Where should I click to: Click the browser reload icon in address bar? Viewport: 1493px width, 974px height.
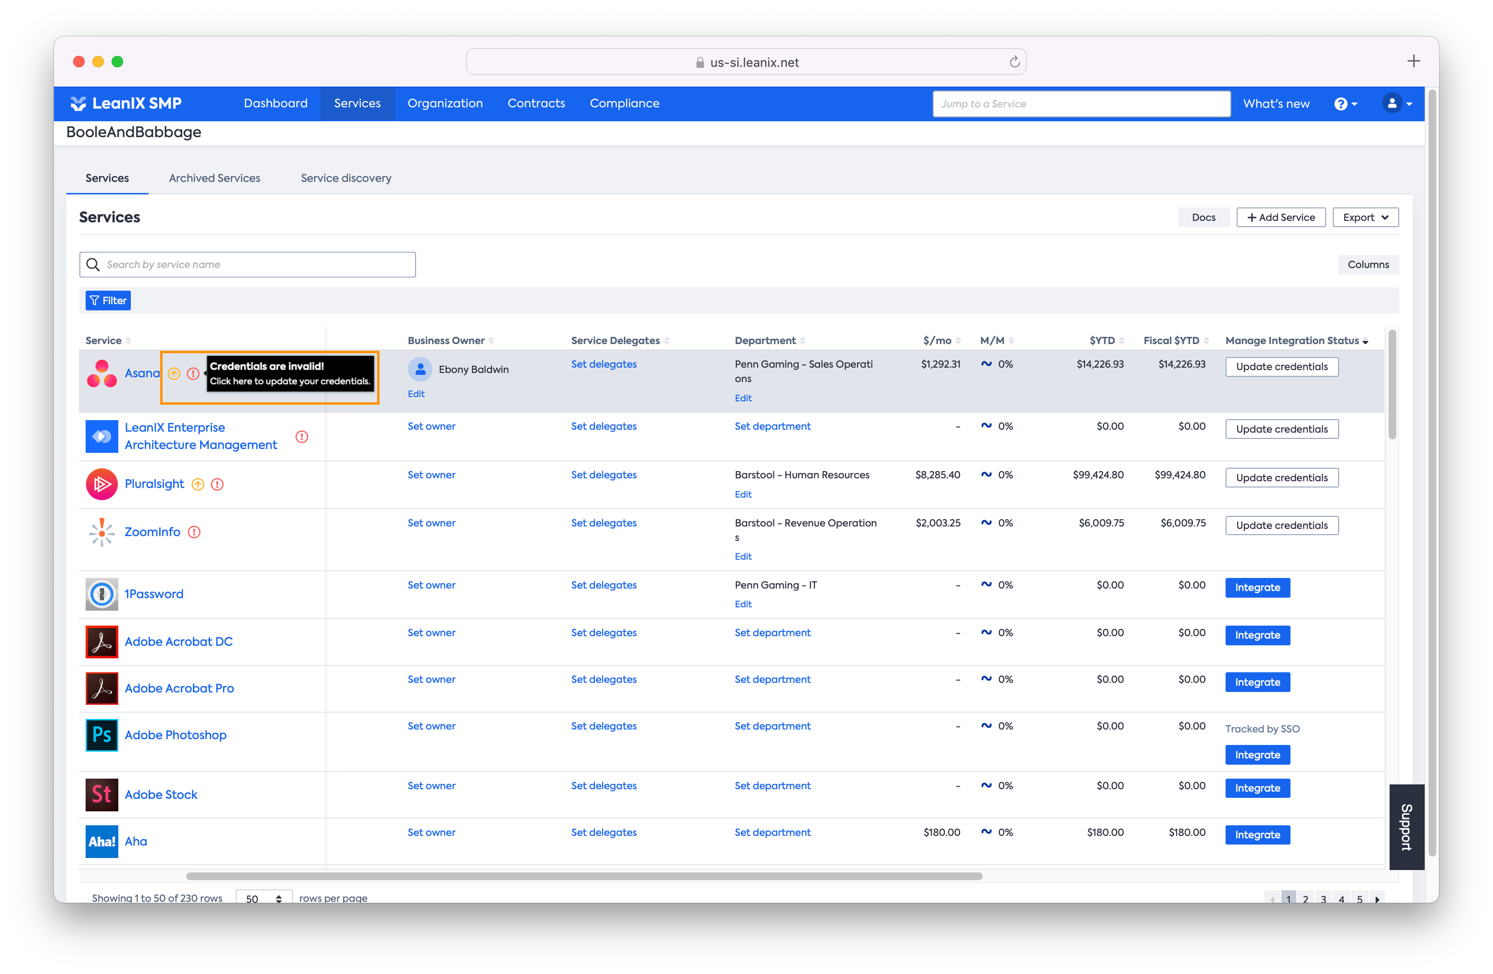pyautogui.click(x=1014, y=62)
